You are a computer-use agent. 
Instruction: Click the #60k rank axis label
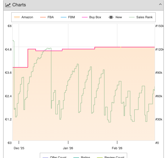(x=159, y=96)
